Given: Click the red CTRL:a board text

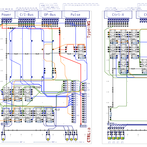Looking at the screenshot, I should 89,135.
